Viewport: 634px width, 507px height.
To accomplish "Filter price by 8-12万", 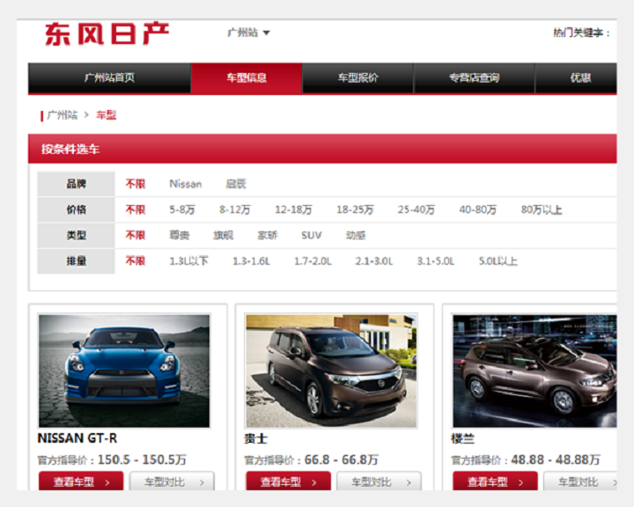I will tap(235, 209).
